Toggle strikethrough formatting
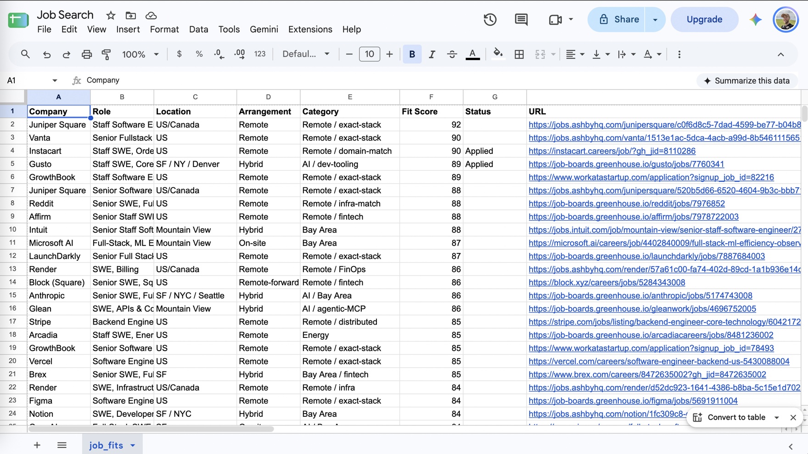Image resolution: width=808 pixels, height=454 pixels. click(452, 54)
